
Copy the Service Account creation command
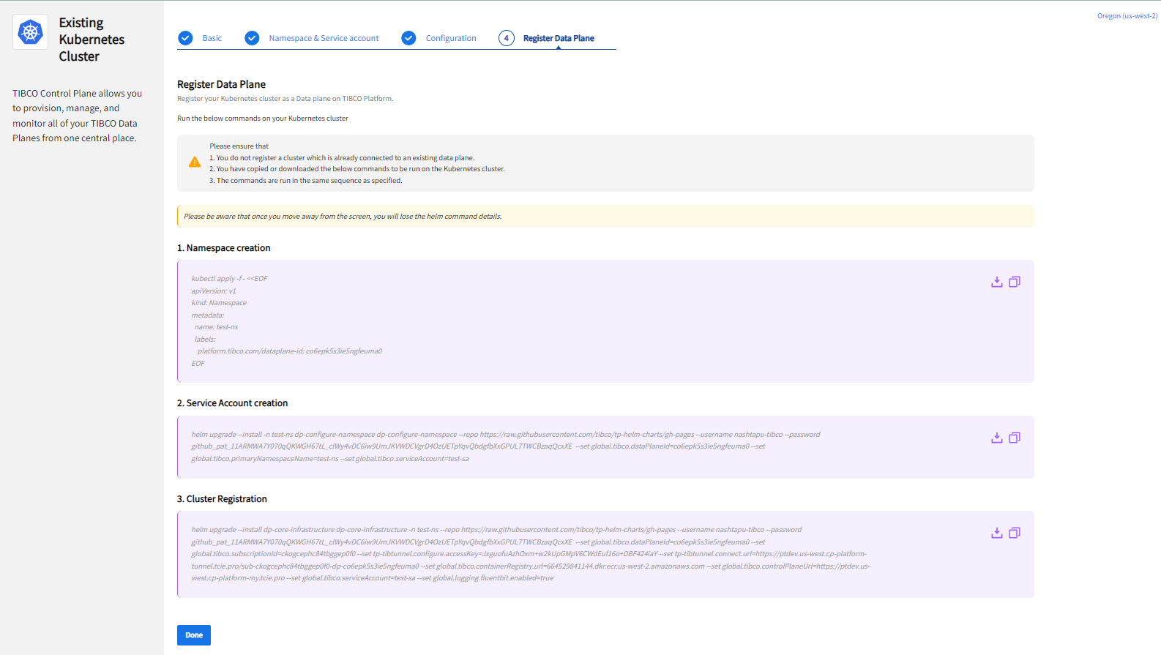(x=1015, y=438)
